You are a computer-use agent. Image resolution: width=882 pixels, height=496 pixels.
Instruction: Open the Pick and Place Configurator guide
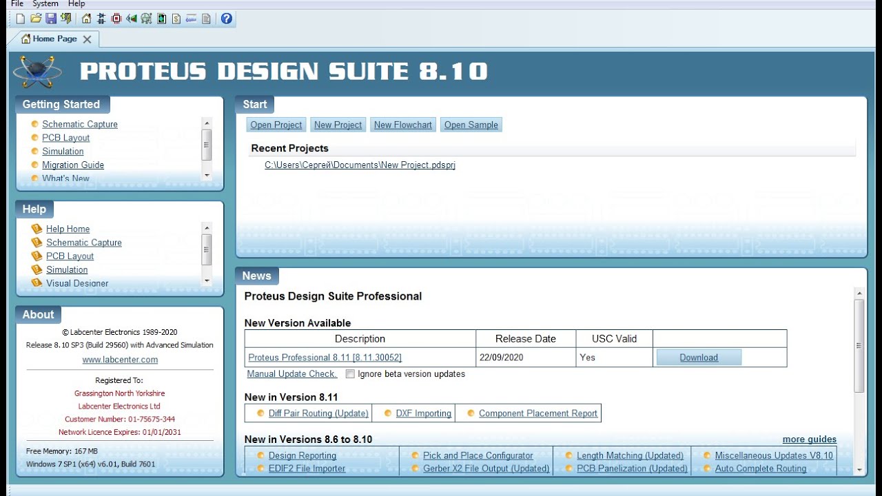pos(478,455)
